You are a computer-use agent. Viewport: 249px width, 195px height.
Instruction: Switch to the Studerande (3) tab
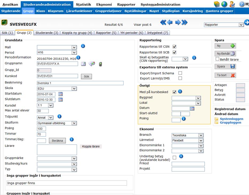pyautogui.click(x=47, y=33)
